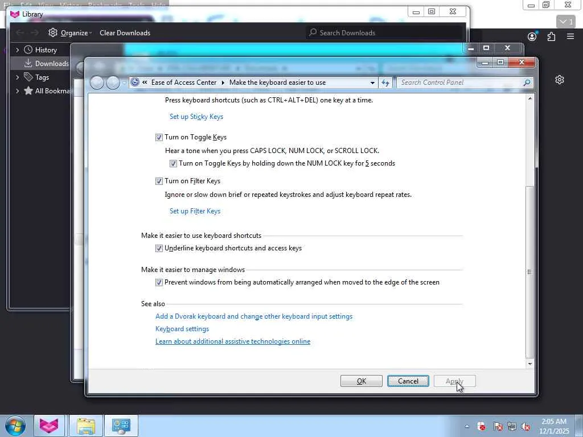Open taskbar clock showing 2:05 AM
The image size is (583, 437).
554,426
